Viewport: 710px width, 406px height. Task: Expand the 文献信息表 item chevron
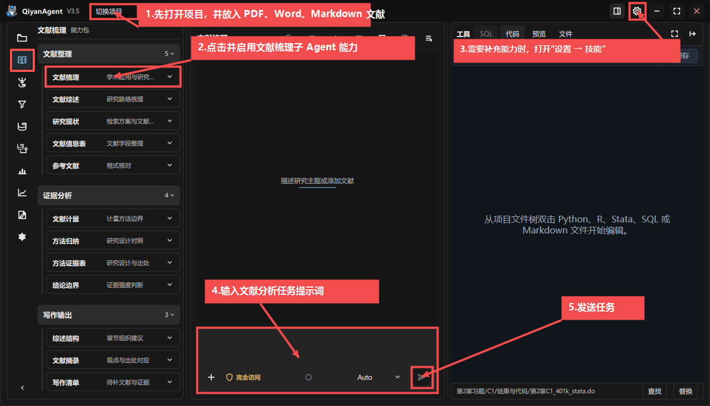pyautogui.click(x=170, y=143)
